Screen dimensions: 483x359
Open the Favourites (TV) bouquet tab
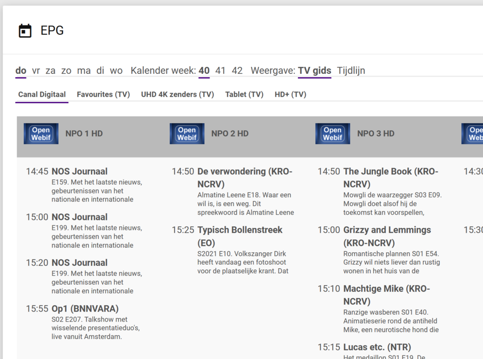coord(103,94)
